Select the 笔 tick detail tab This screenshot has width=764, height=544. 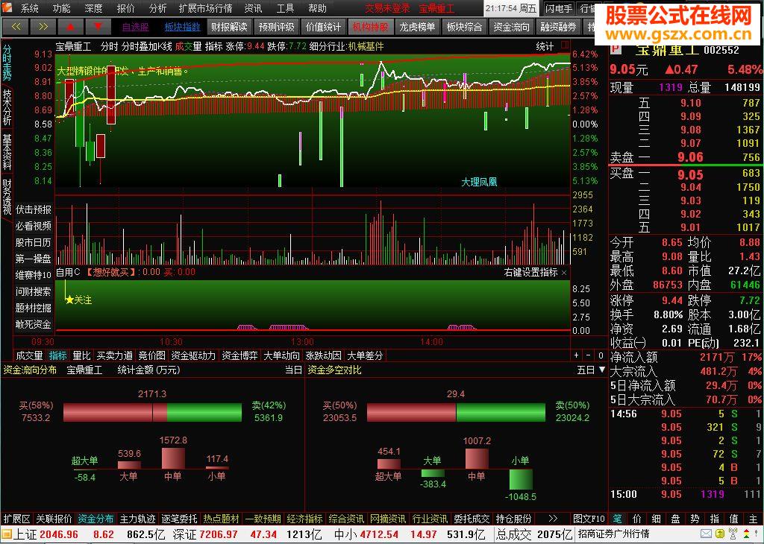[617, 519]
